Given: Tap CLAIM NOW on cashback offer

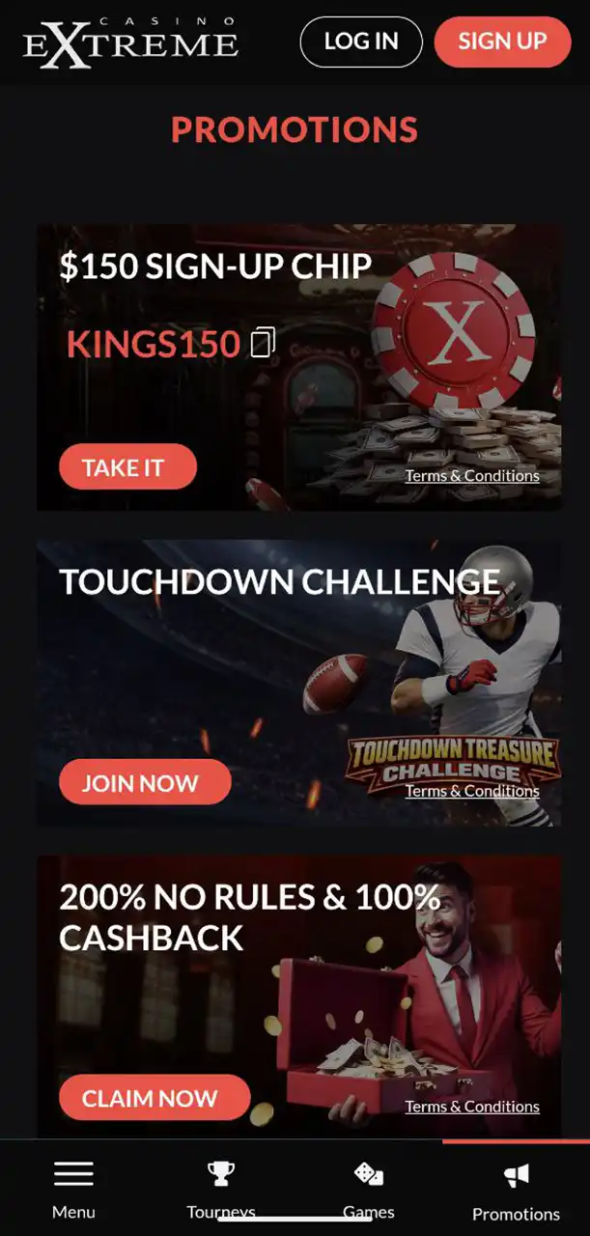Looking at the screenshot, I should click(155, 1098).
